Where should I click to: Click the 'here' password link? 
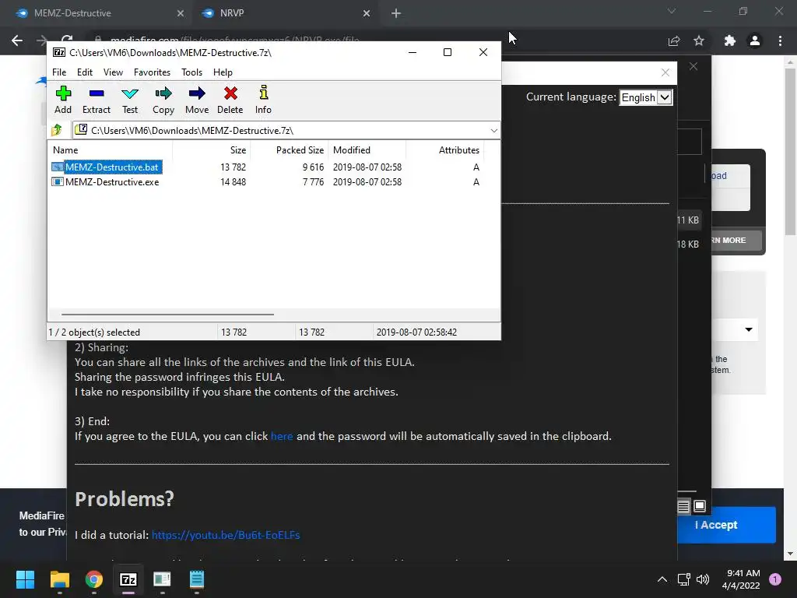pos(282,436)
